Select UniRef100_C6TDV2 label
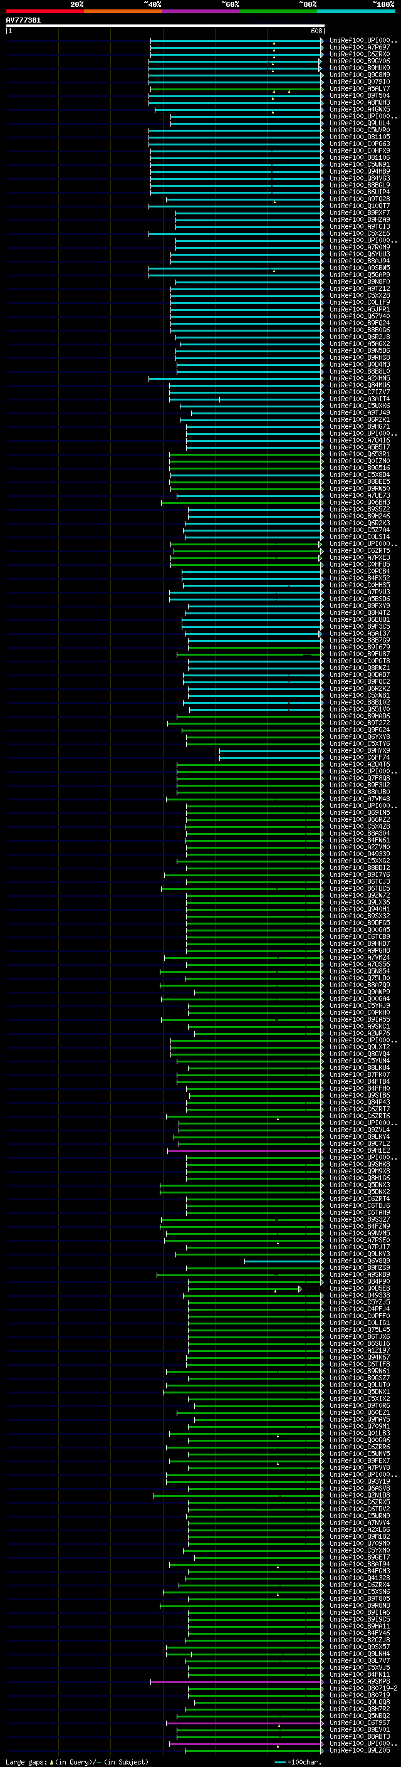 [360, 1508]
